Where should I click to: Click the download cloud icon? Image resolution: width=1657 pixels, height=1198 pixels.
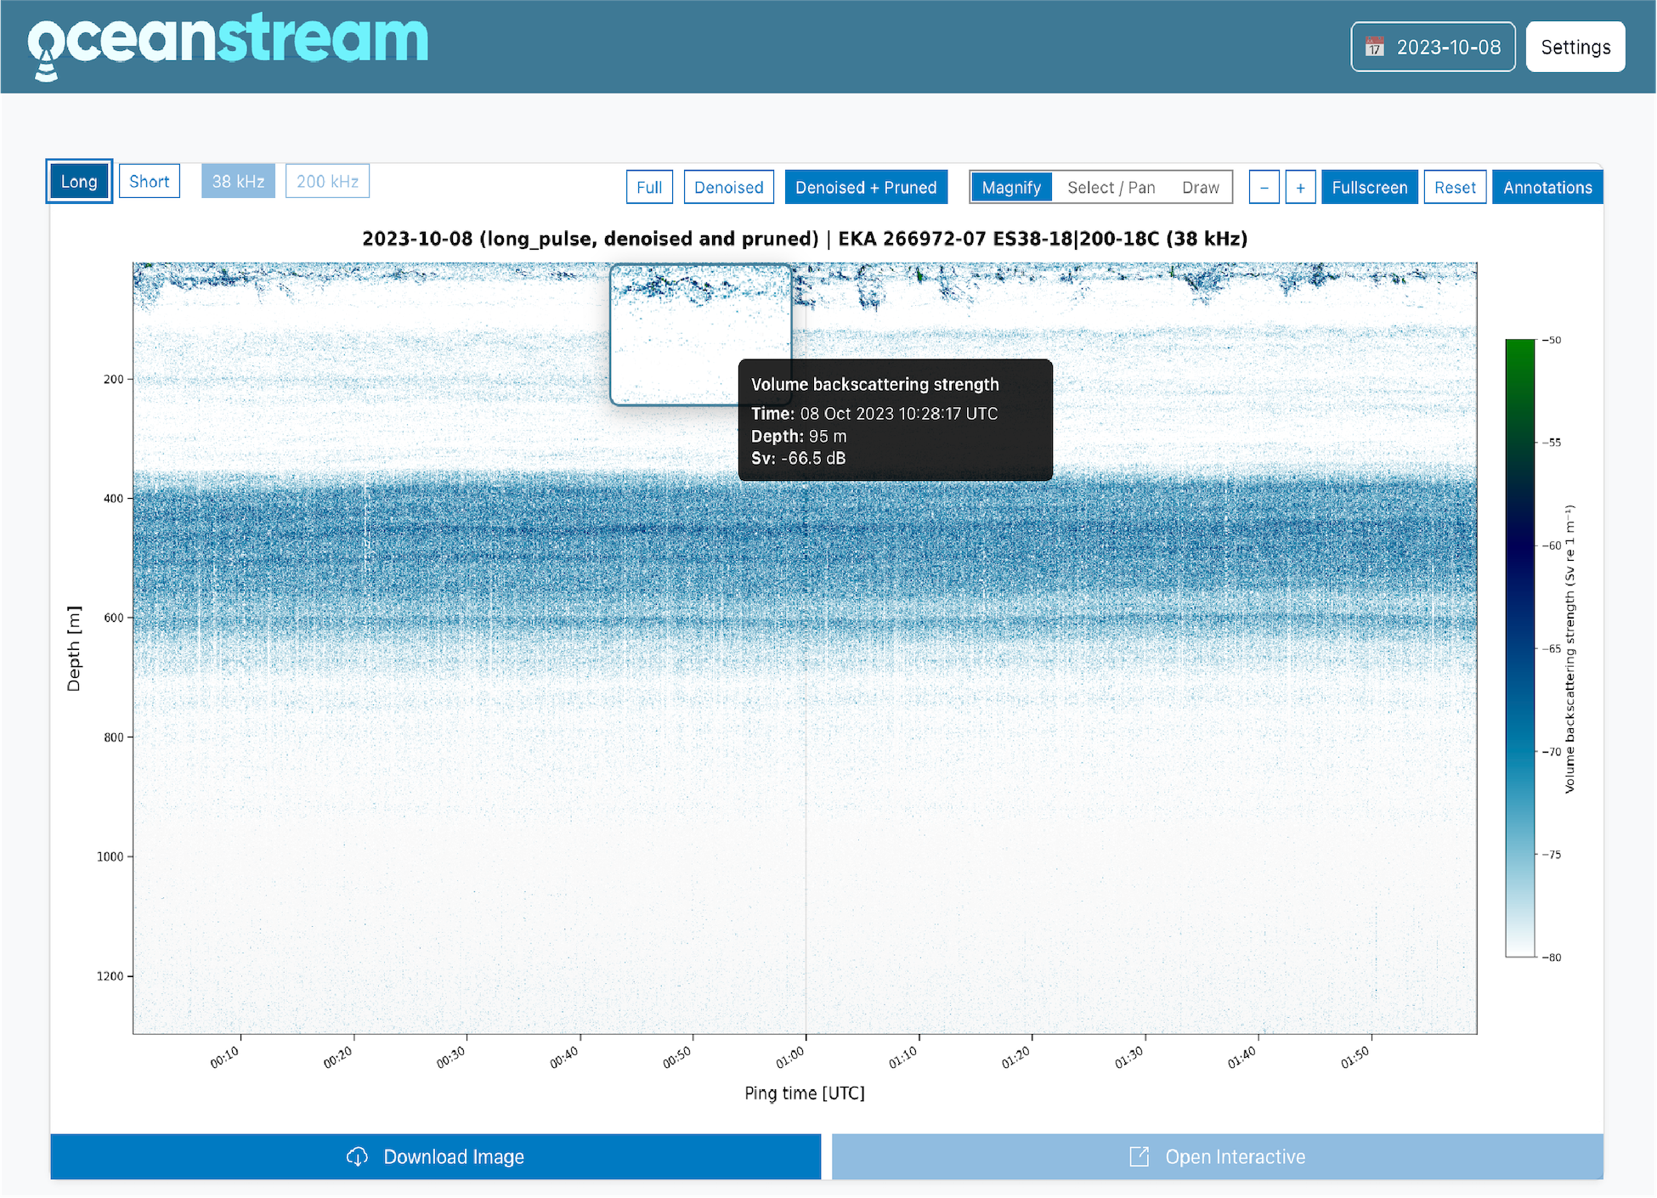pos(357,1156)
